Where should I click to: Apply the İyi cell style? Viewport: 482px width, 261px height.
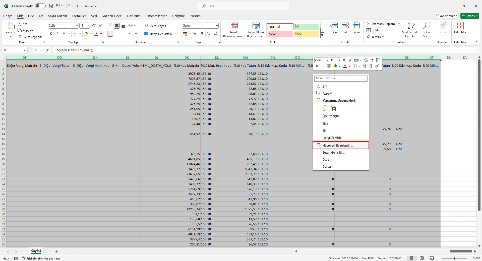pyautogui.click(x=307, y=27)
